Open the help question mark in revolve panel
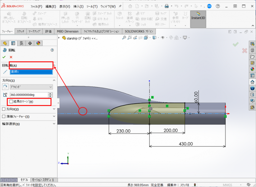This screenshot has height=187, width=256. 52,50
